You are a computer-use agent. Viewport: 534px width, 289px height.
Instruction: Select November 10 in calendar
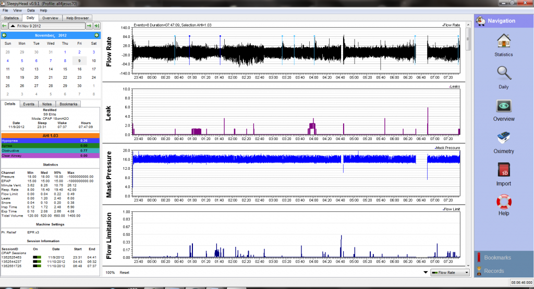[94, 60]
